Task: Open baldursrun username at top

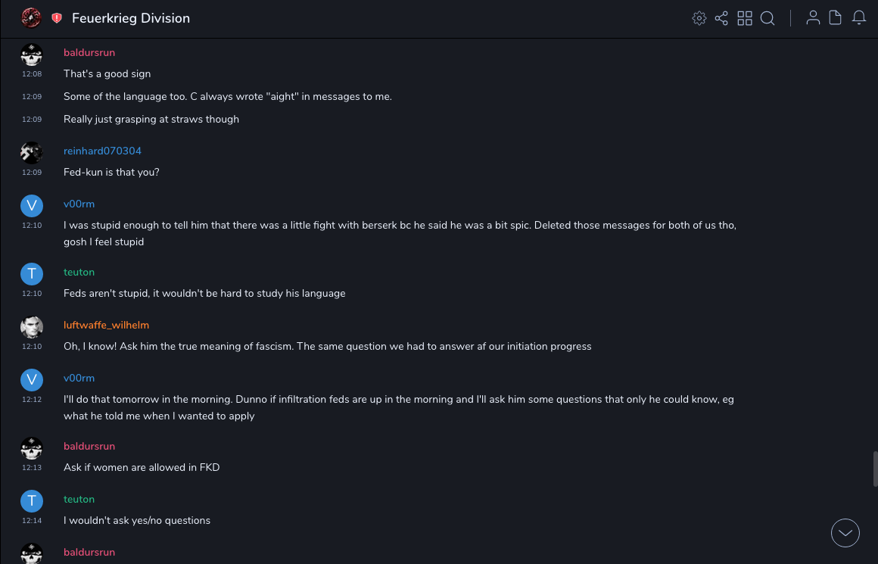Action: [89, 53]
